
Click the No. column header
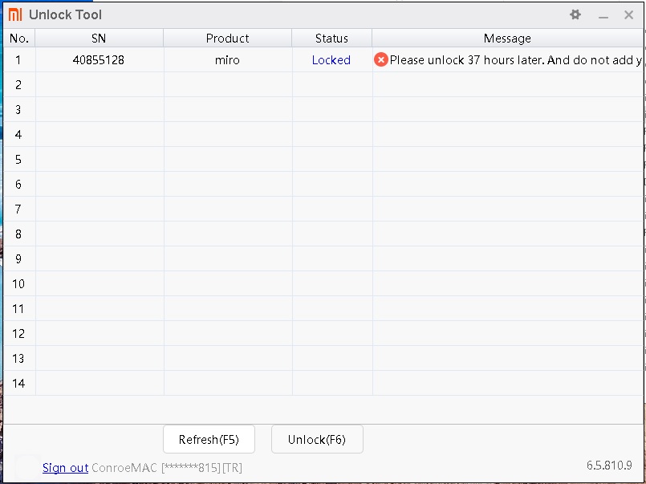(19, 39)
